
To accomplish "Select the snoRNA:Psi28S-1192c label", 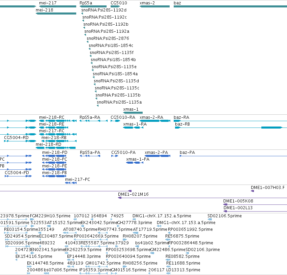I will click(105, 17).
